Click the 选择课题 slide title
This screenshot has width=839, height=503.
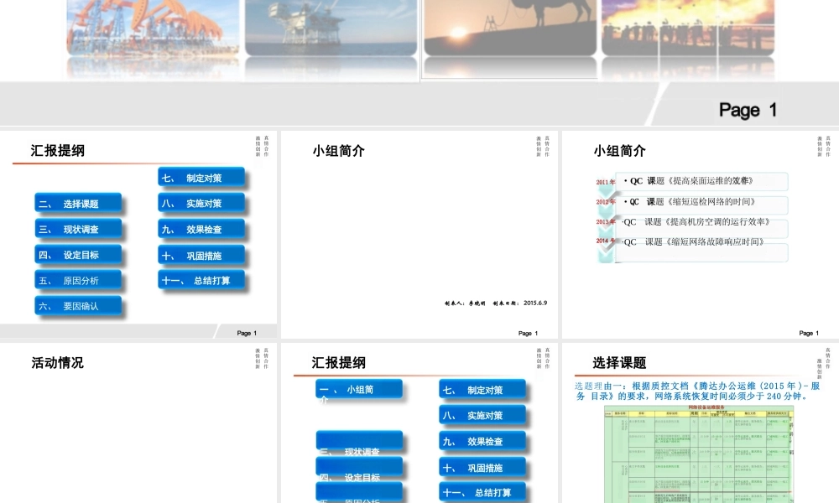[619, 363]
